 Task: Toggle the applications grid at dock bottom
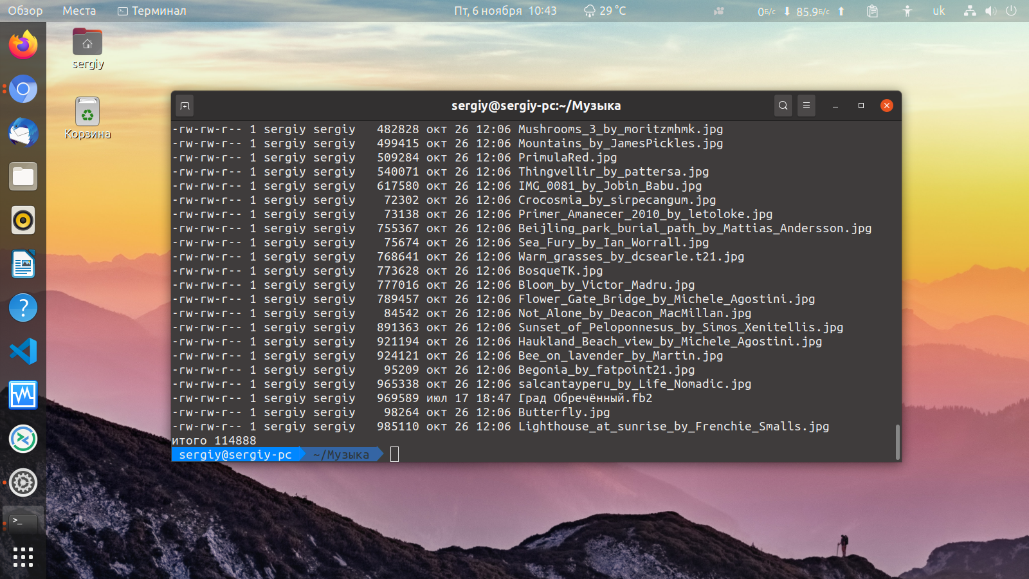(23, 557)
